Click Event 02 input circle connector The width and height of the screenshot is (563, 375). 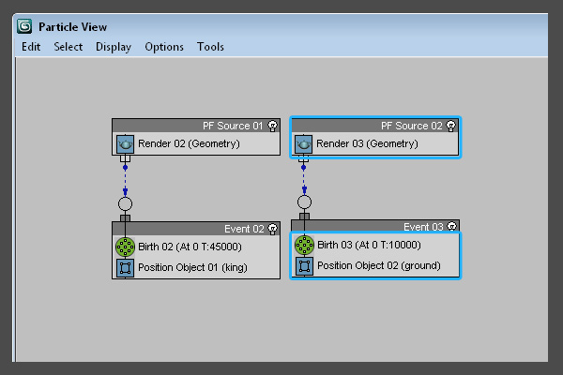pyautogui.click(x=125, y=203)
